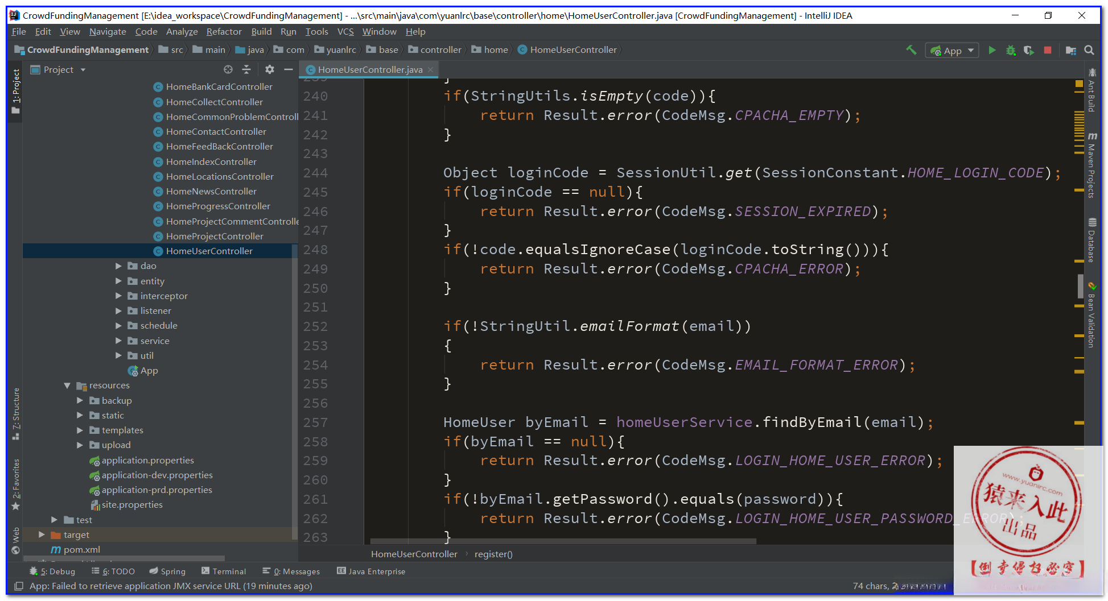
Task: Toggle the Maven Projects side panel
Action: tap(1091, 166)
